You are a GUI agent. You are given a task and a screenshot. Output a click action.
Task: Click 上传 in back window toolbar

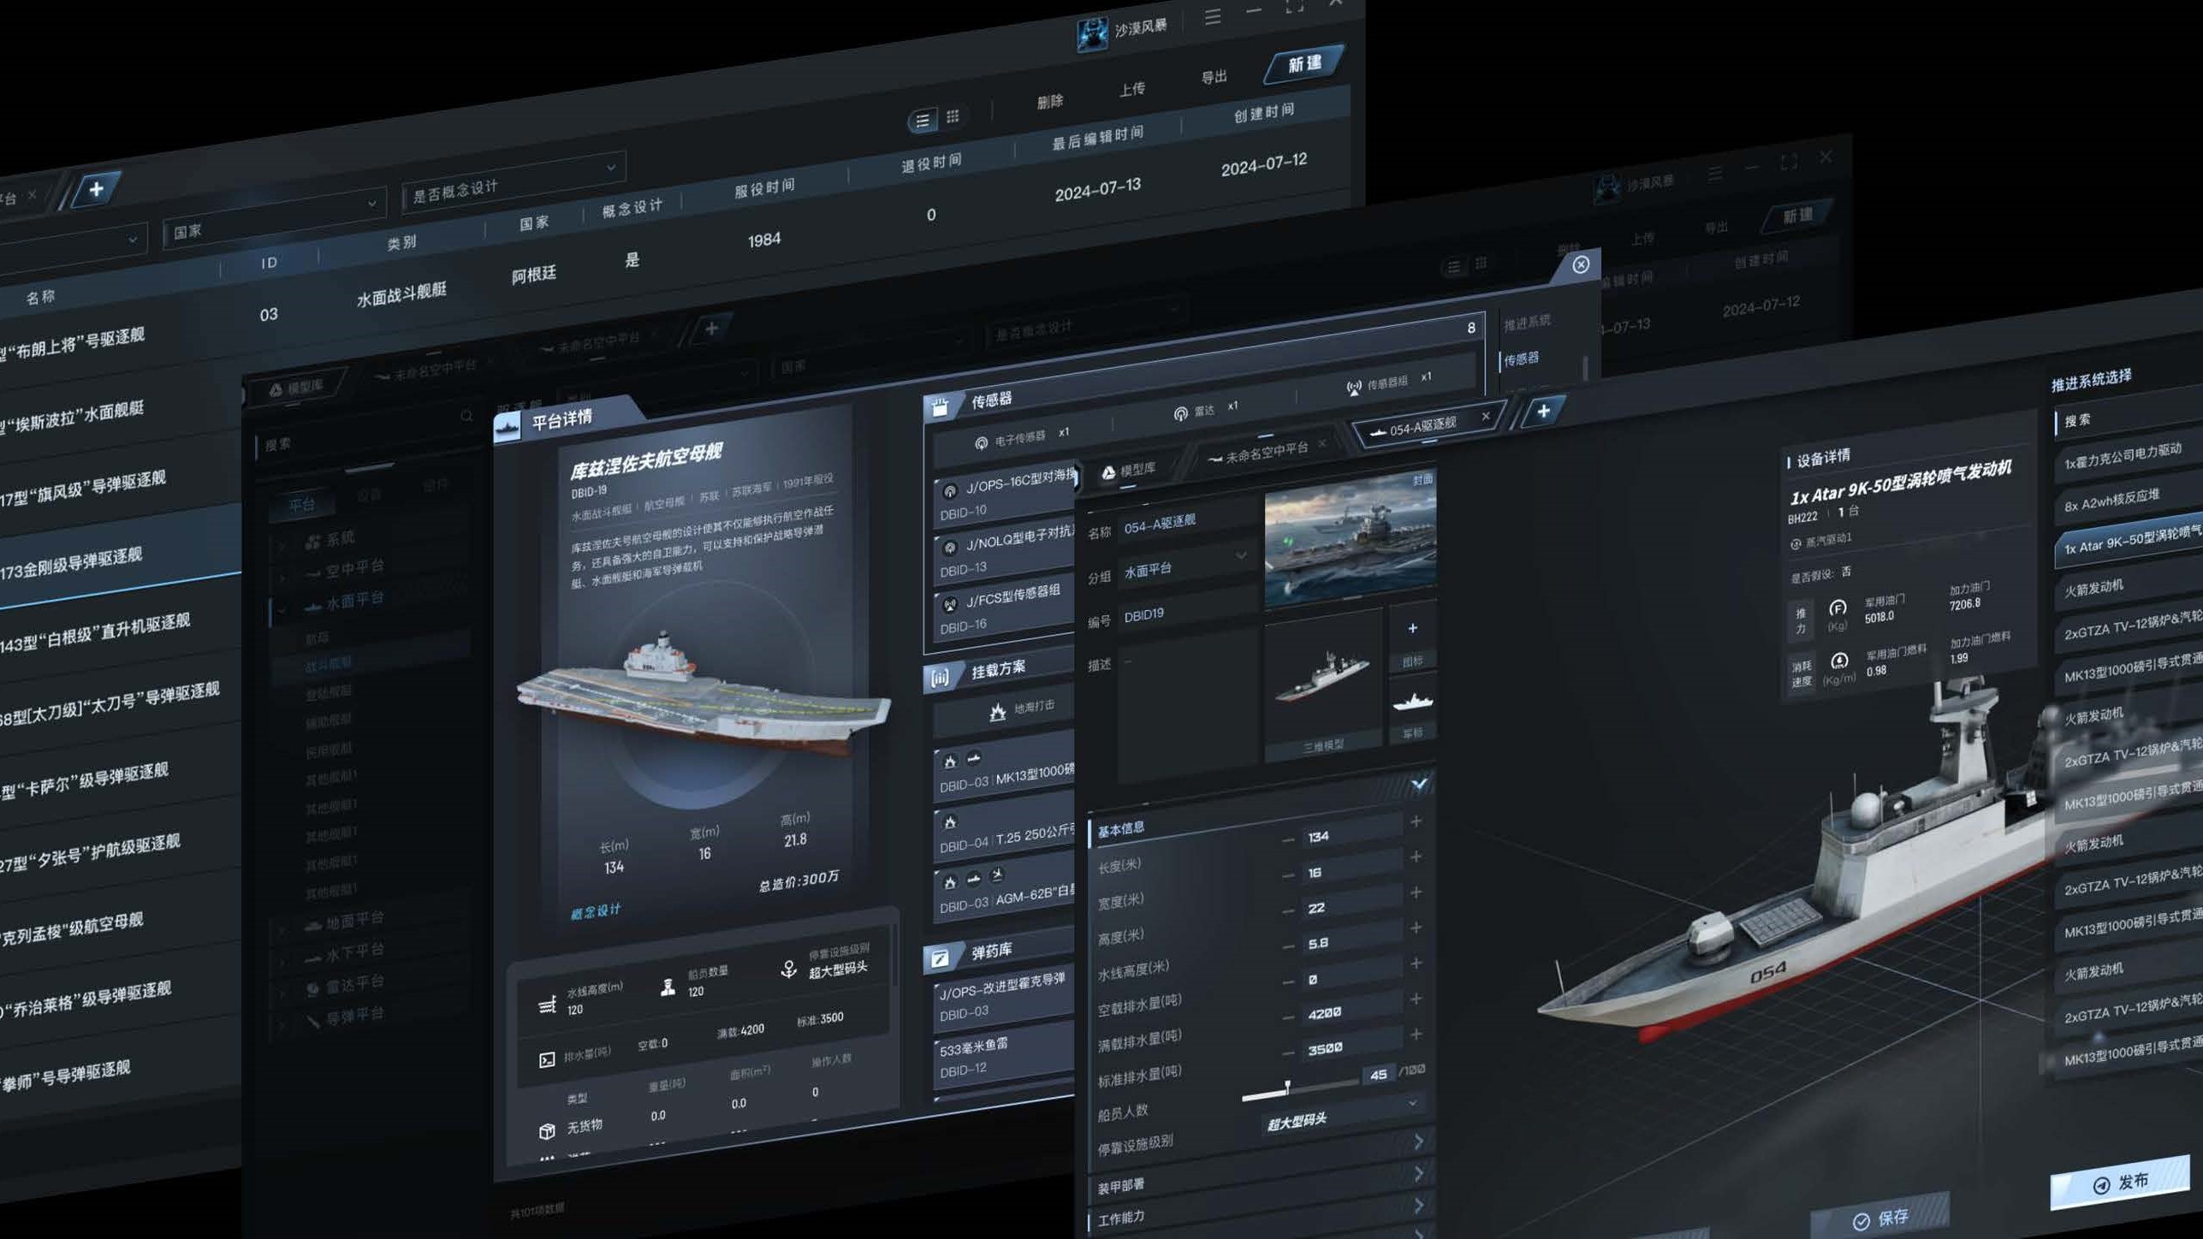1131,89
